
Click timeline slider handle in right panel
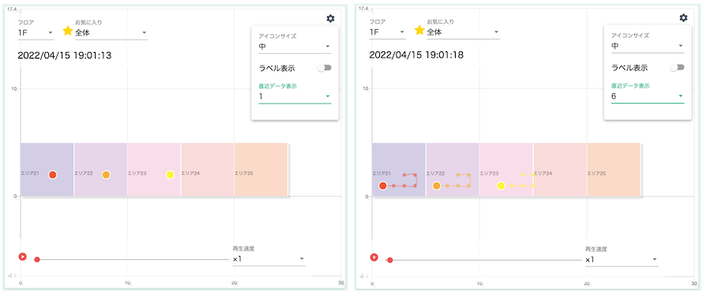390,260
